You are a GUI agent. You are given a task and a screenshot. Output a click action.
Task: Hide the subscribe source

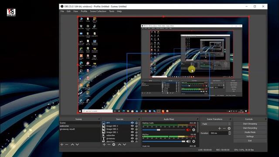132,135
